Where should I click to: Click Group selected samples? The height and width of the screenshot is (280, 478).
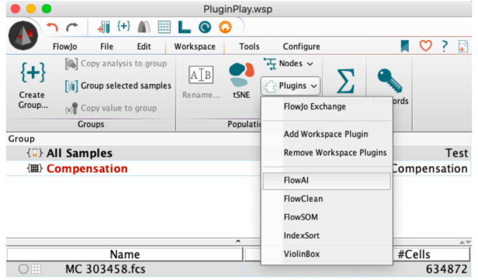click(x=119, y=86)
